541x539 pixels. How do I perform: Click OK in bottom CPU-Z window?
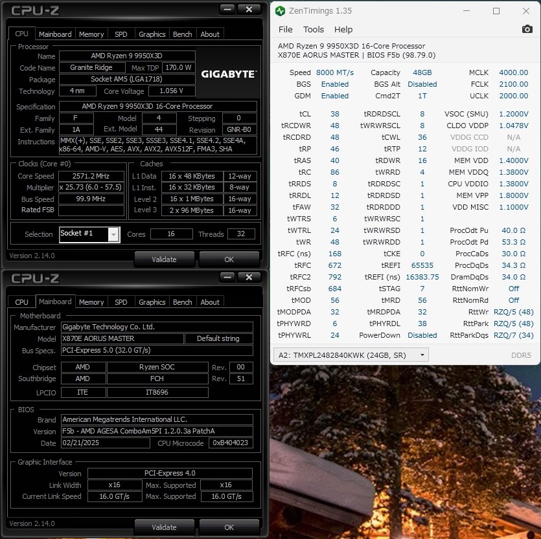click(229, 527)
